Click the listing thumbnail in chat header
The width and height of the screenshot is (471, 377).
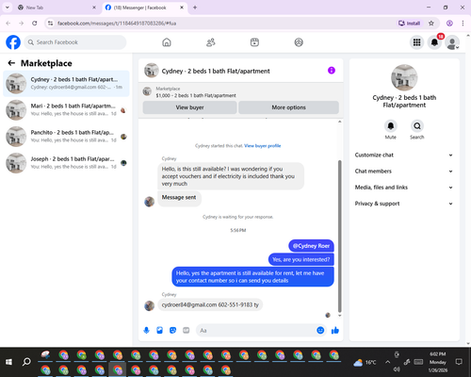(151, 71)
